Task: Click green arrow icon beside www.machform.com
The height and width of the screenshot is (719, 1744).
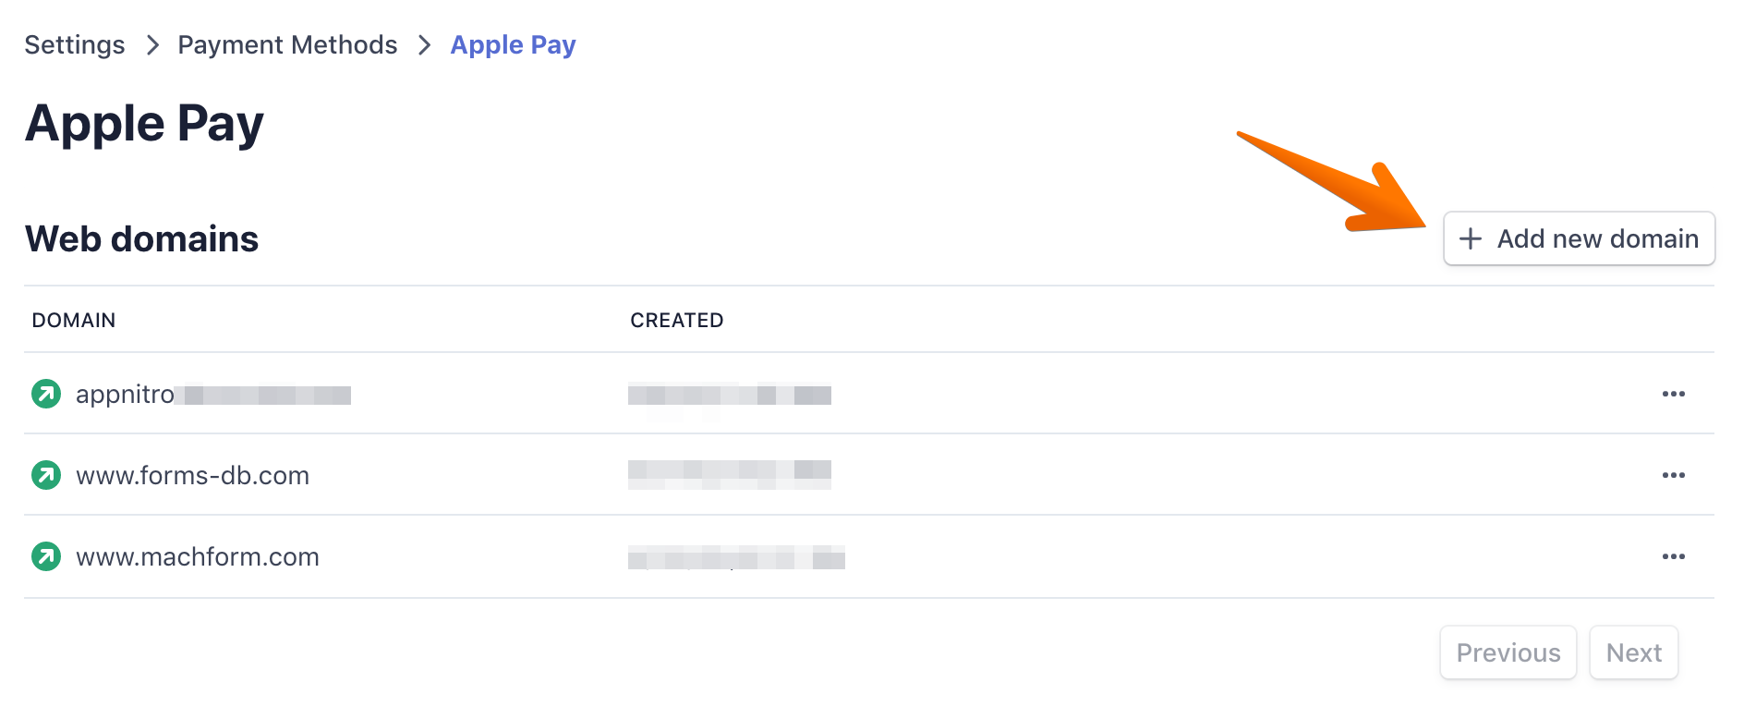Action: coord(46,556)
